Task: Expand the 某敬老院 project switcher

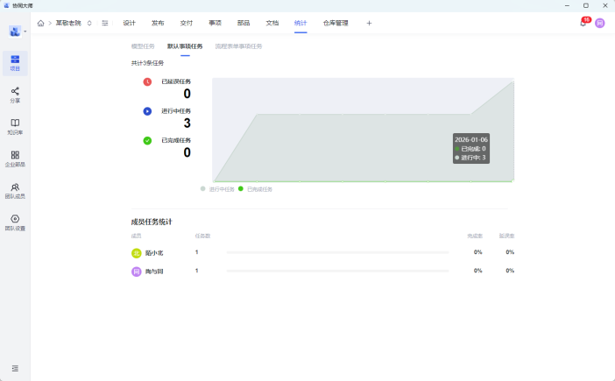Action: coord(89,23)
